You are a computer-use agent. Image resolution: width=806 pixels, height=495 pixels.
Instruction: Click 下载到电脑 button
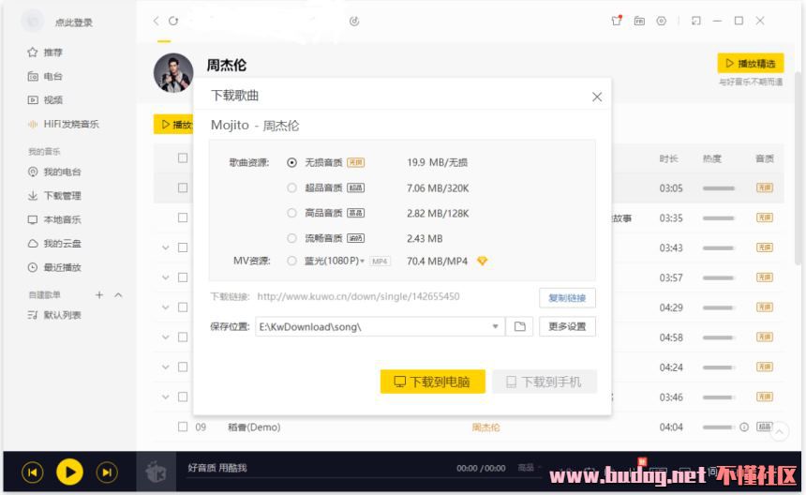432,382
